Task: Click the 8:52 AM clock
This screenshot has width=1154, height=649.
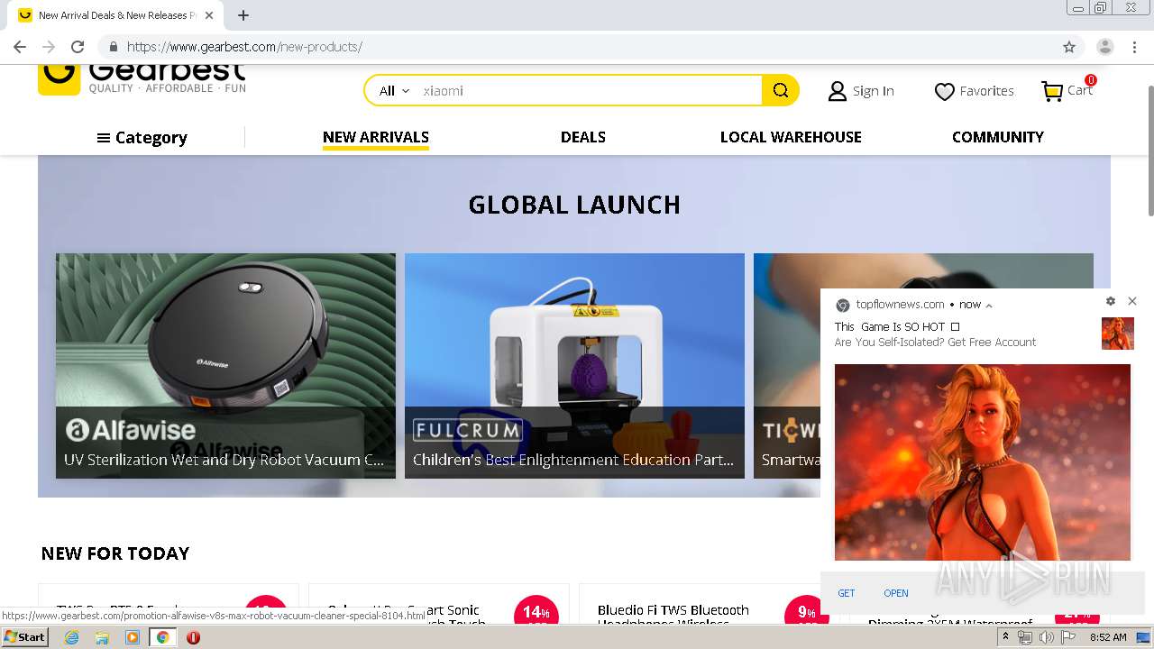Action: 1108,637
